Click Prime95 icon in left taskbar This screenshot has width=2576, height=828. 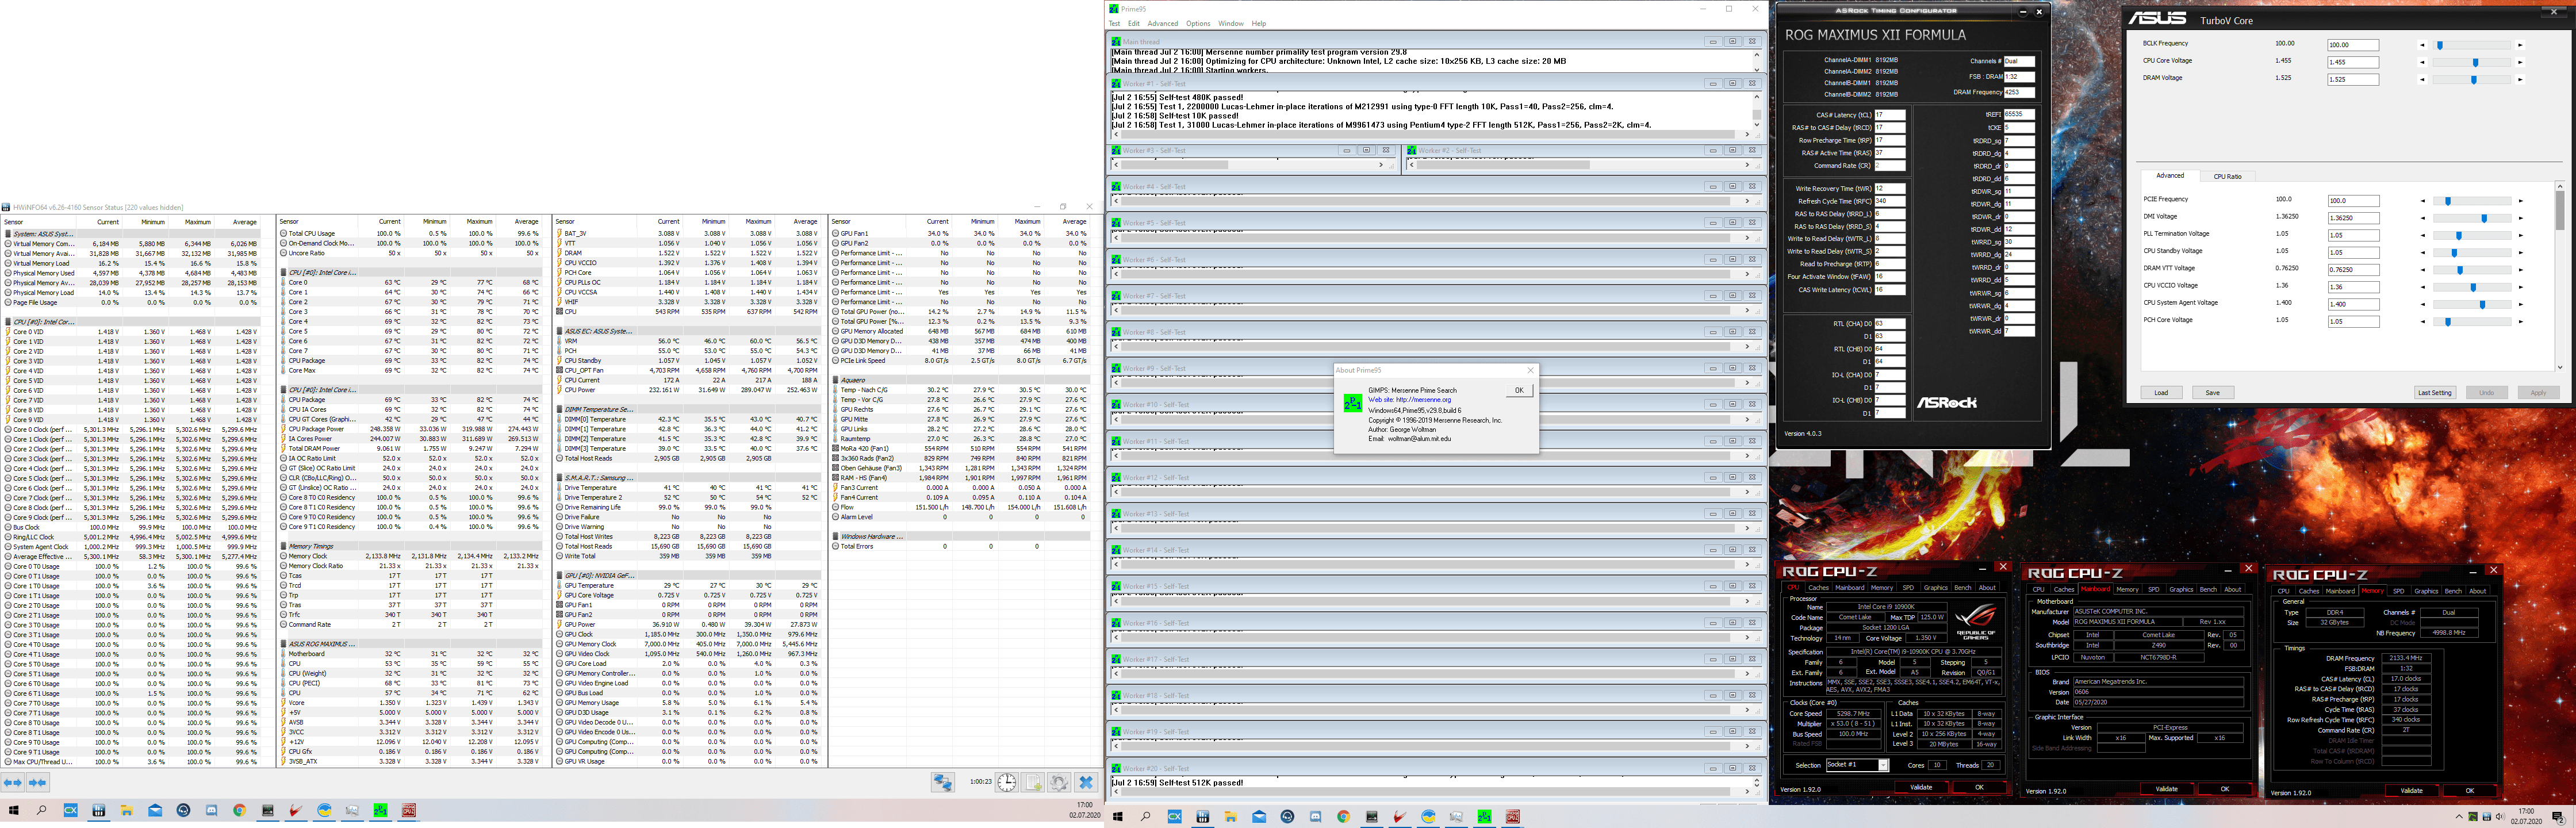[381, 811]
